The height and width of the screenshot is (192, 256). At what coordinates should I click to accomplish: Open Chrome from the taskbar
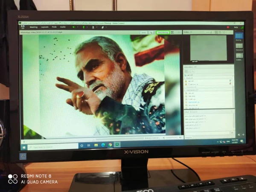pos(110,145)
